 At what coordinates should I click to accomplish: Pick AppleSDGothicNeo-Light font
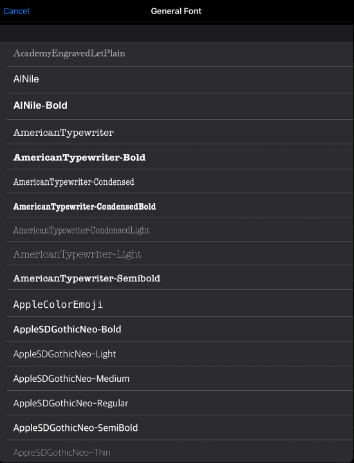tap(177, 354)
